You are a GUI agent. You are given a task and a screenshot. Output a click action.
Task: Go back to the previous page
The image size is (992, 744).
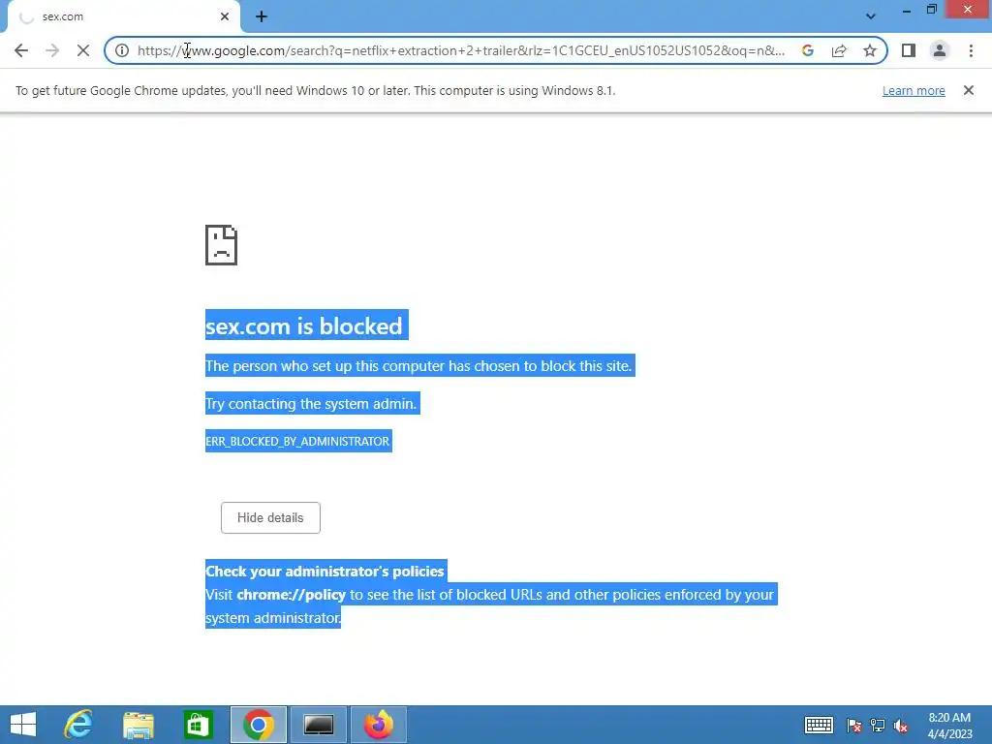(x=21, y=50)
